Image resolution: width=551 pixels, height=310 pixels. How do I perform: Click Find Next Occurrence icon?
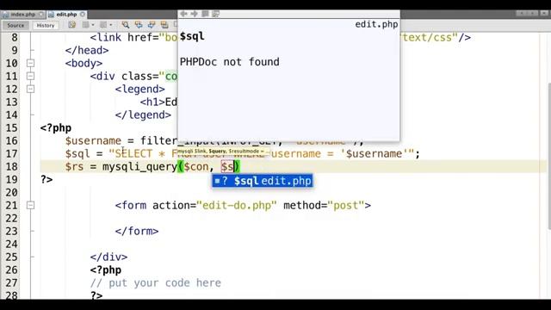[152, 25]
